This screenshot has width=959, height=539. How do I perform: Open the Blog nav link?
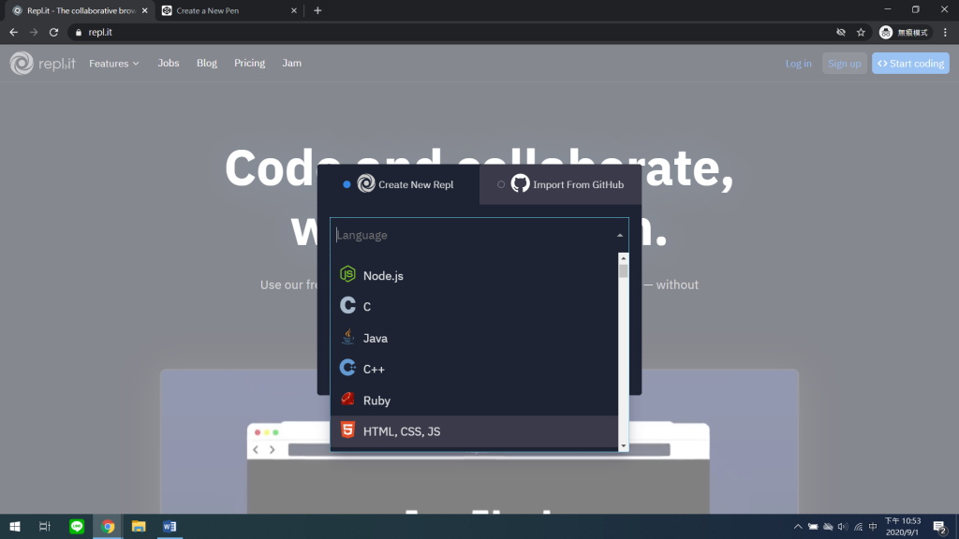coord(207,63)
